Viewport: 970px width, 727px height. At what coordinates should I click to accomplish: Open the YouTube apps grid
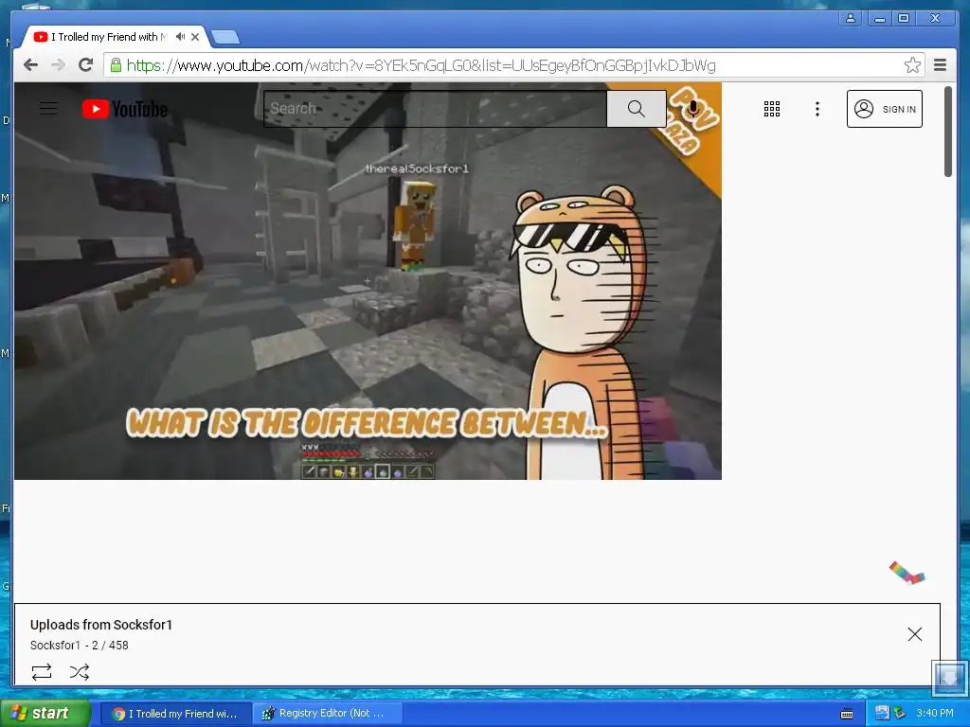pos(771,109)
